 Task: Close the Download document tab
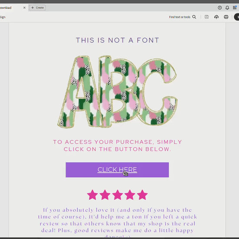tap(24, 8)
